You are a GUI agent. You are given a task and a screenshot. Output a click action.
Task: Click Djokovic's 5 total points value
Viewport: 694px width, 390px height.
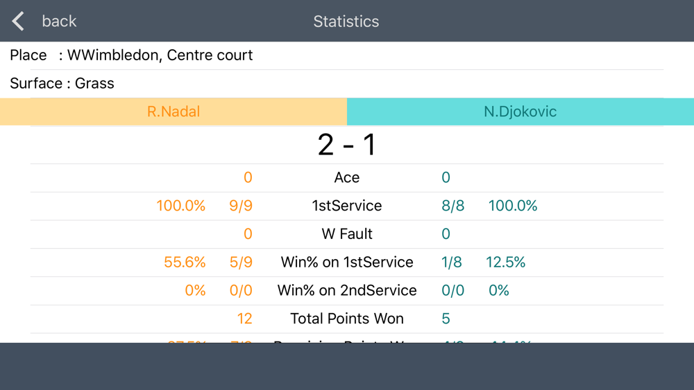click(446, 319)
